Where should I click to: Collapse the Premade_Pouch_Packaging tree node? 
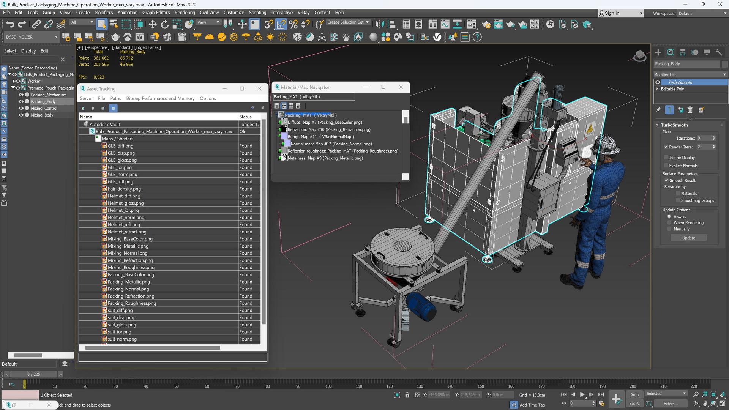(13, 88)
